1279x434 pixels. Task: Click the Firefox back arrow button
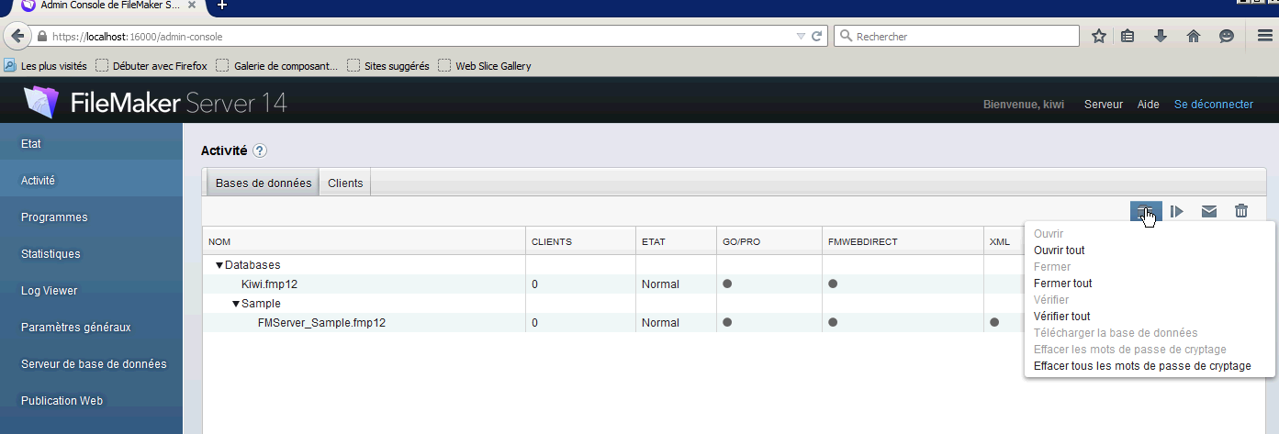[x=17, y=37]
